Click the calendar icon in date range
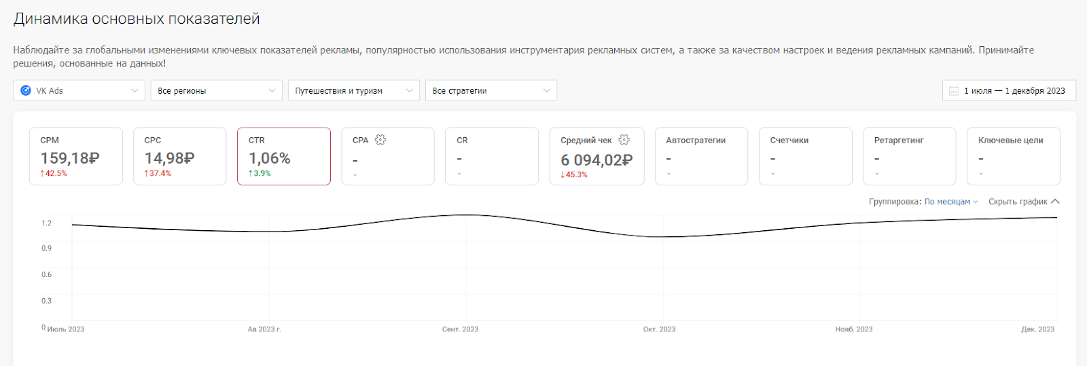Screen dimensions: 1087x366 pyautogui.click(x=954, y=90)
